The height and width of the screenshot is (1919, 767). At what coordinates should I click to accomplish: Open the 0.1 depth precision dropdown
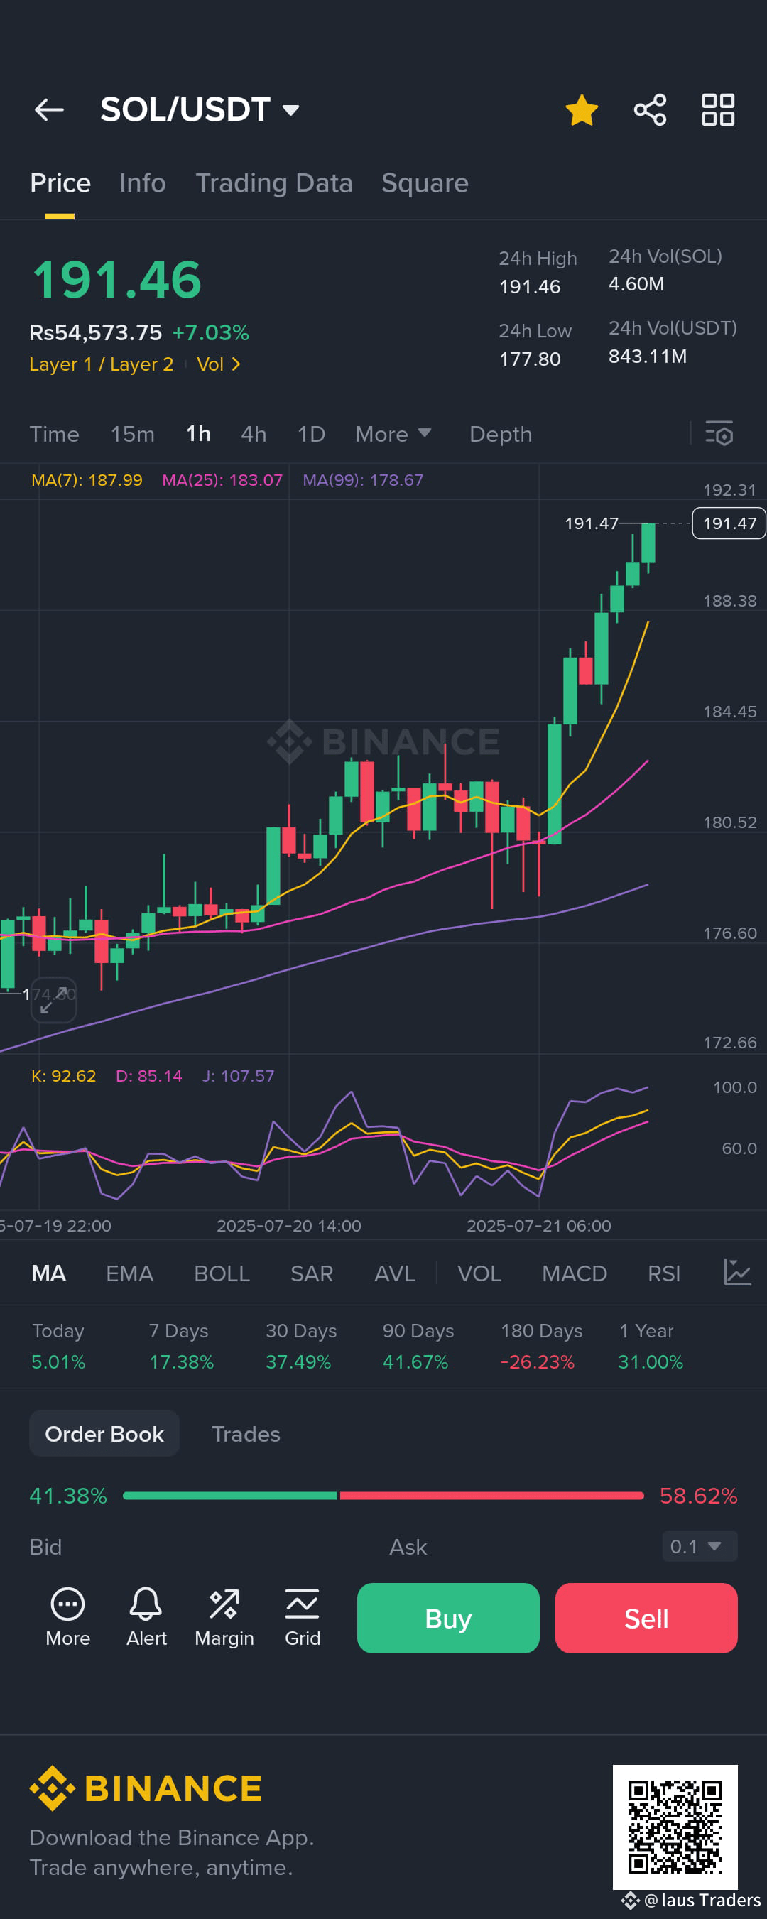[x=700, y=1547]
